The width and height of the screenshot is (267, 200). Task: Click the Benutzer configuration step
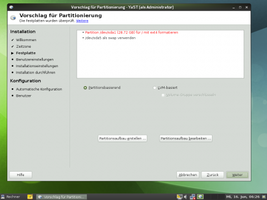(x=23, y=96)
